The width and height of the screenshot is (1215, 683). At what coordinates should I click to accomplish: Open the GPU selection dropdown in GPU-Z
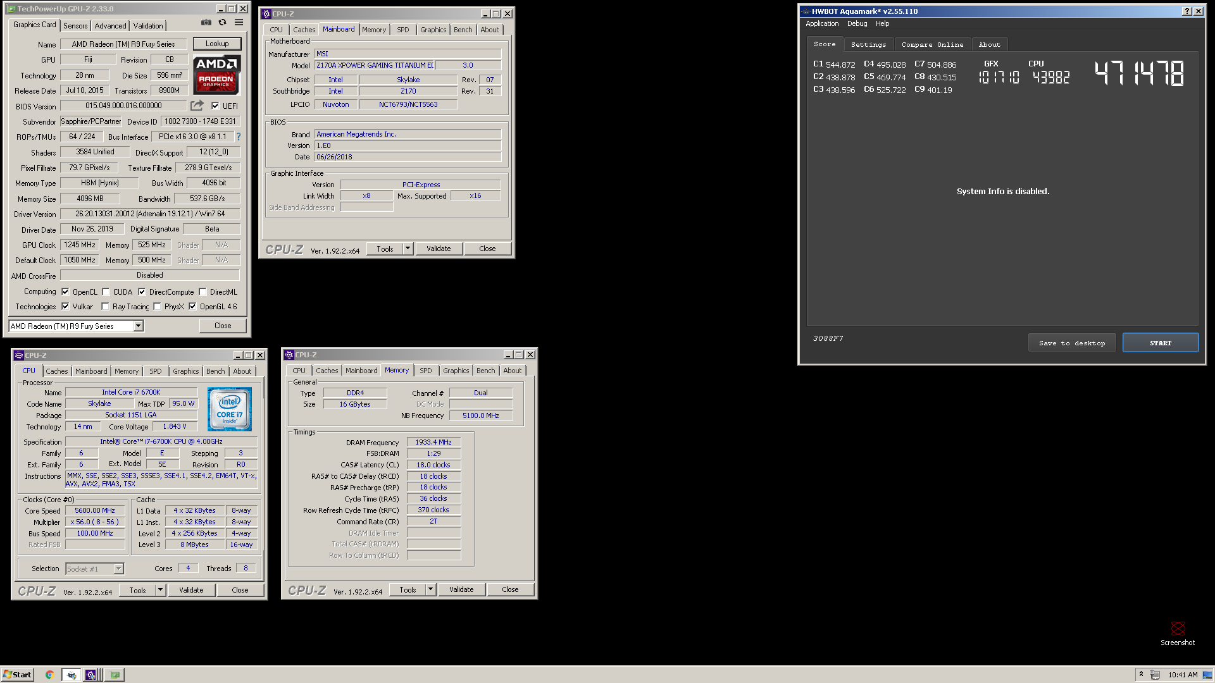pyautogui.click(x=138, y=326)
